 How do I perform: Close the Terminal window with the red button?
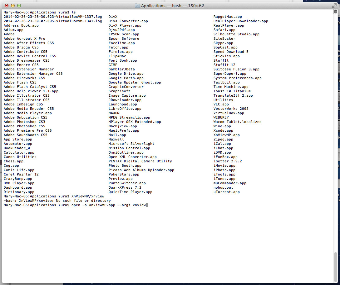coord(7,6)
